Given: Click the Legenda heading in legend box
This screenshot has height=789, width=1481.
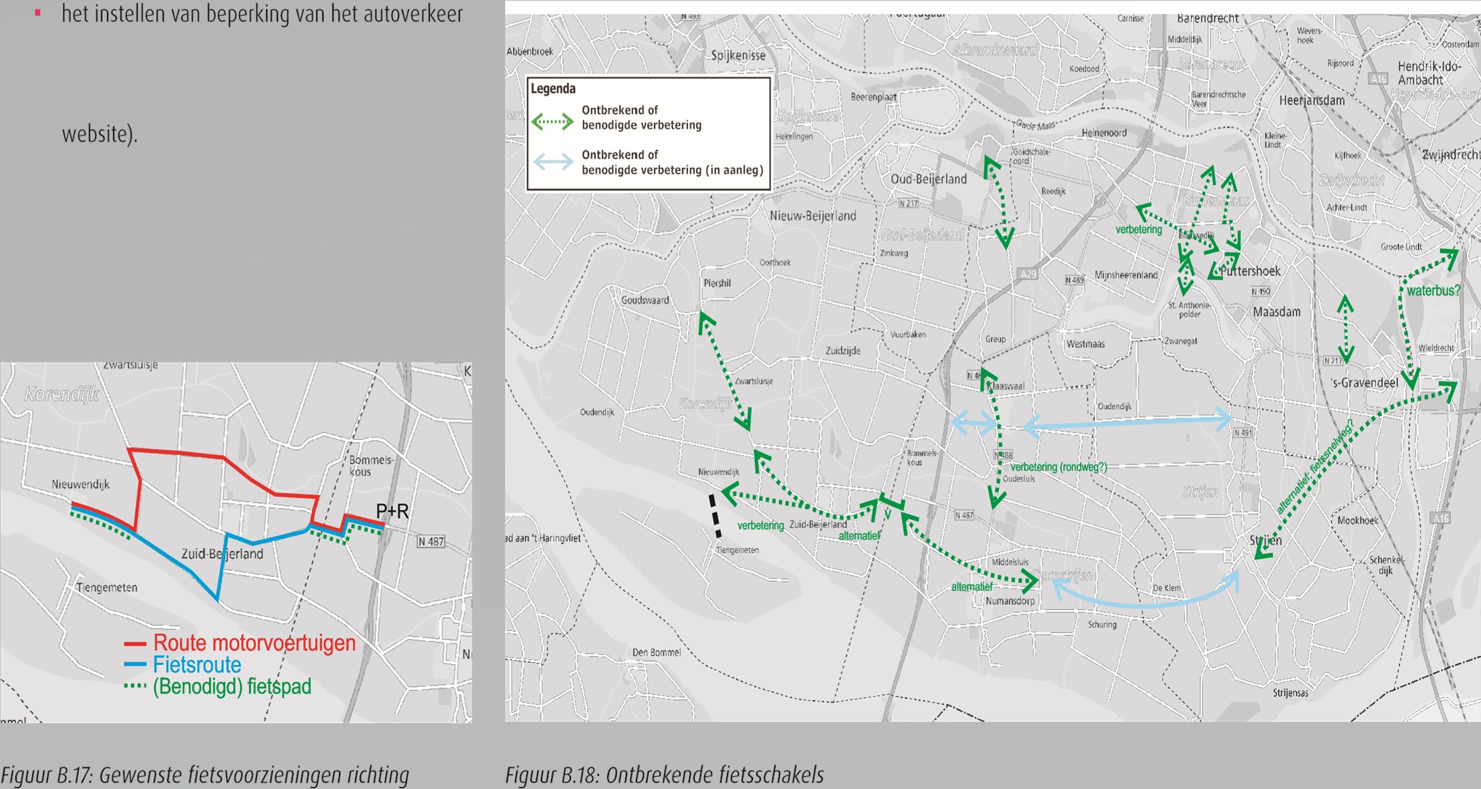Looking at the screenshot, I should coord(553,89).
